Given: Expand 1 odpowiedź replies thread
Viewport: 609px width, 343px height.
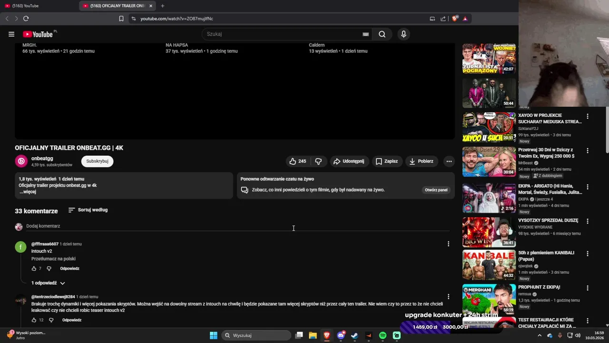Looking at the screenshot, I should [x=48, y=283].
